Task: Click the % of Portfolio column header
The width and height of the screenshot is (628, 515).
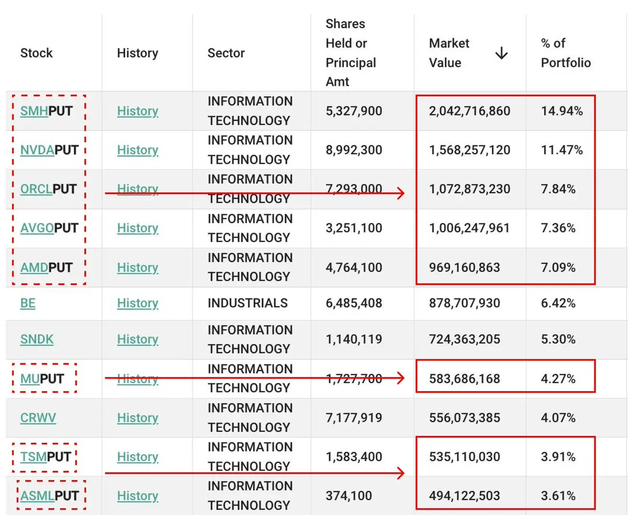Action: point(566,53)
